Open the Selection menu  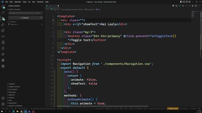coord(18,2)
